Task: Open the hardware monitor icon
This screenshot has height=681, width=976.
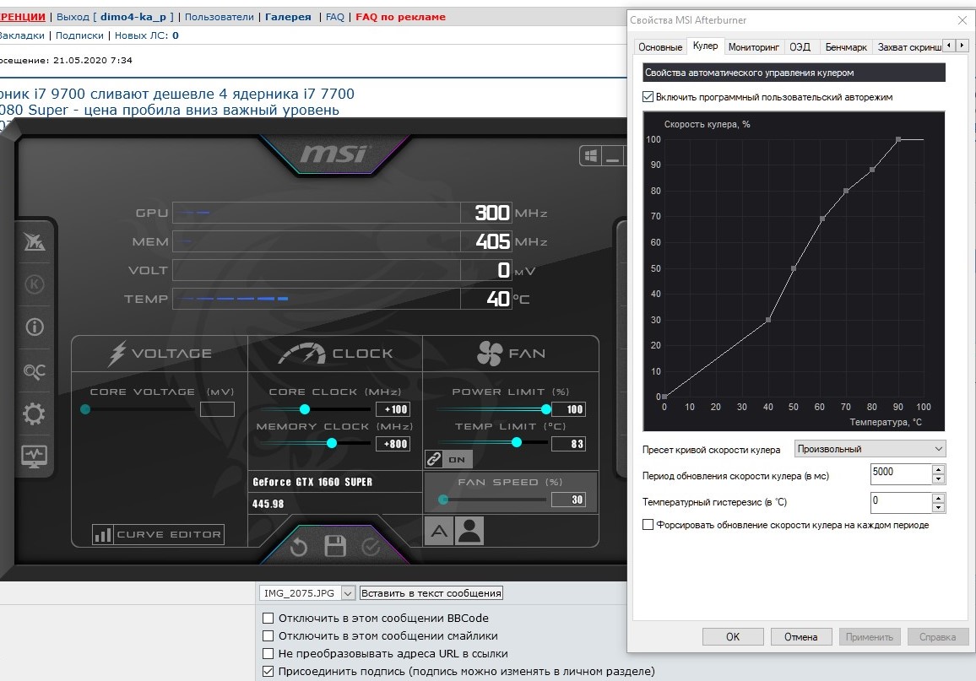Action: point(35,457)
